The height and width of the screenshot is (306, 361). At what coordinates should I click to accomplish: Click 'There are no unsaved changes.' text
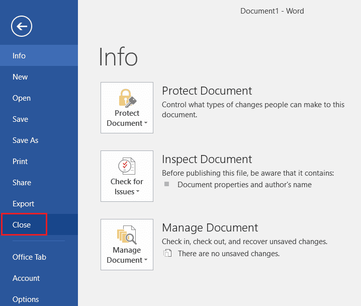coord(229,254)
